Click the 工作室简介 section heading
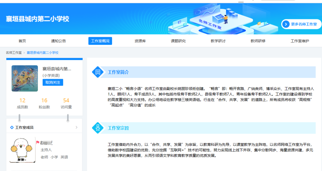 118,72
